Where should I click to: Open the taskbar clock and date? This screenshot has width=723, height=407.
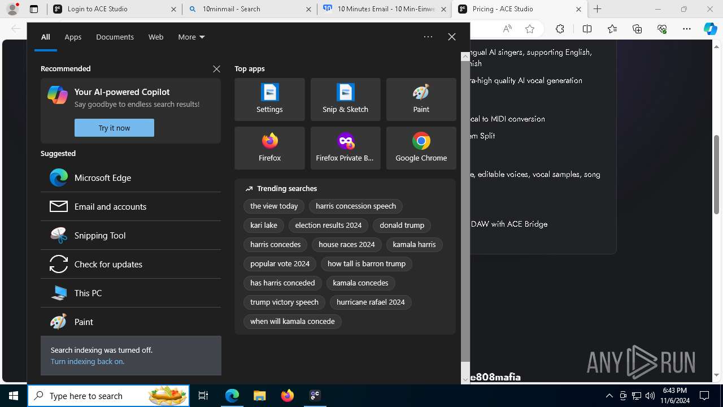674,396
